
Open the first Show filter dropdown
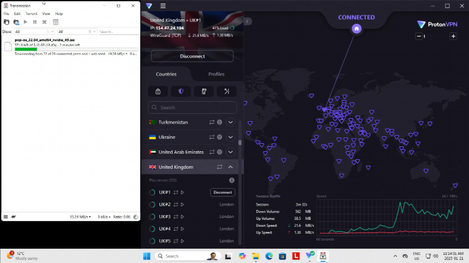point(34,32)
